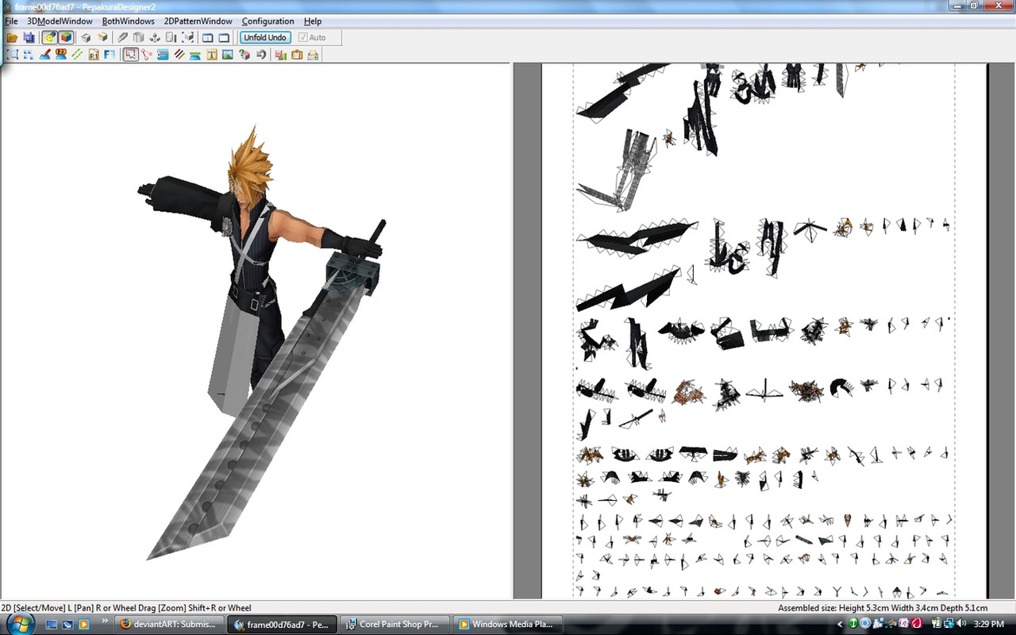Click the gray open-box icon in top toolbar
The height and width of the screenshot is (635, 1016).
[x=86, y=37]
